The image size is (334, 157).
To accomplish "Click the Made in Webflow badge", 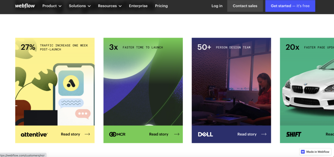I will click(316, 152).
